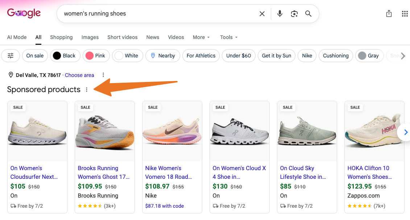
Task: Toggle the Pink color filter chip
Action: 96,56
